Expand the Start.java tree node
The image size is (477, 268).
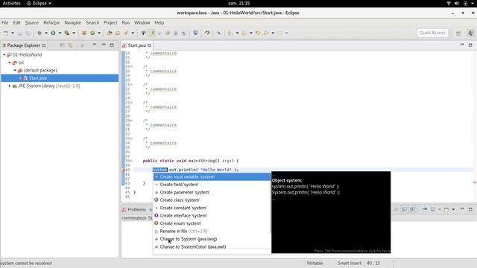pos(20,78)
